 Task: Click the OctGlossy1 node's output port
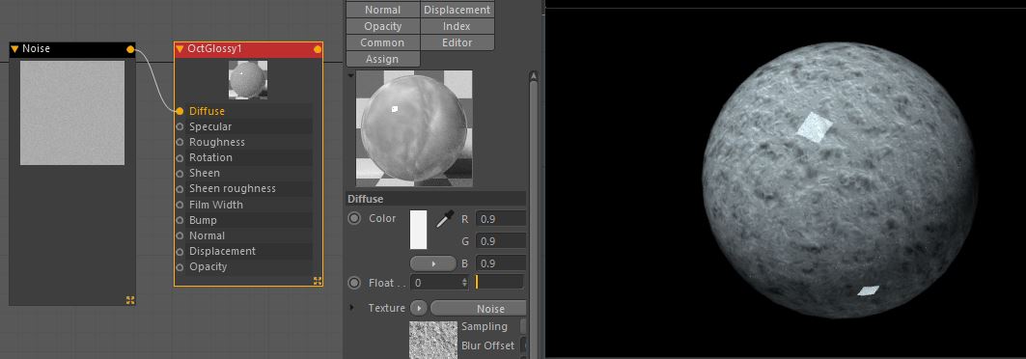point(318,49)
